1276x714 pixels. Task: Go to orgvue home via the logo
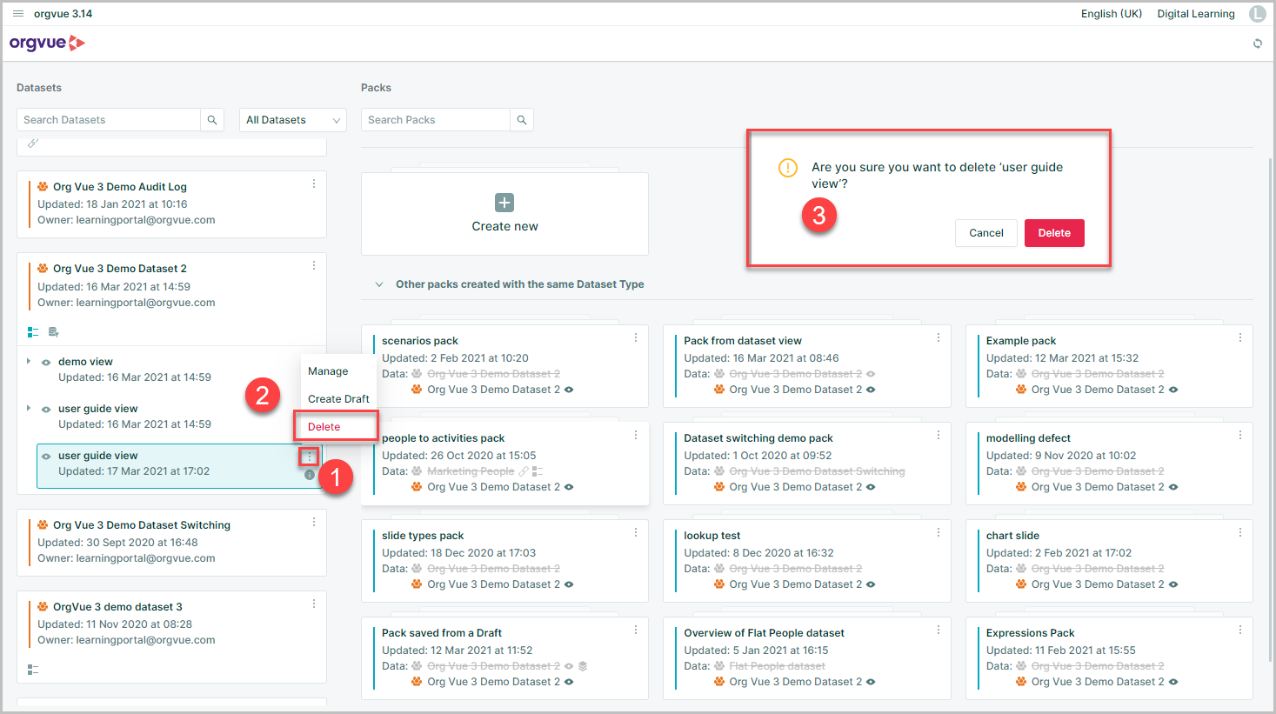(x=47, y=43)
